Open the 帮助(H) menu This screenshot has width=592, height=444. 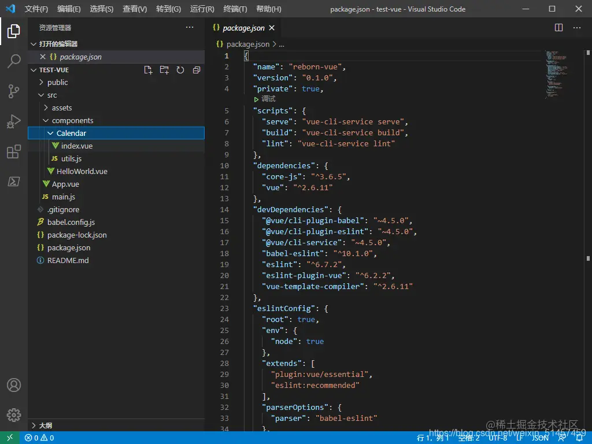coord(268,9)
